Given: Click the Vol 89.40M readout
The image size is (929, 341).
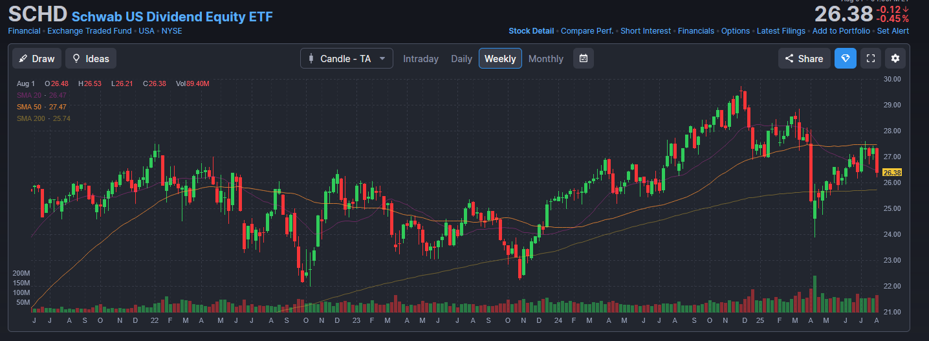Looking at the screenshot, I should pyautogui.click(x=192, y=83).
